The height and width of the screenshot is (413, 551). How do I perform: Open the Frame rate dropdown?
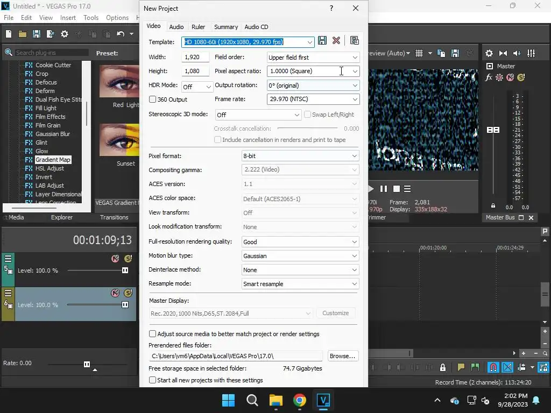coord(355,99)
